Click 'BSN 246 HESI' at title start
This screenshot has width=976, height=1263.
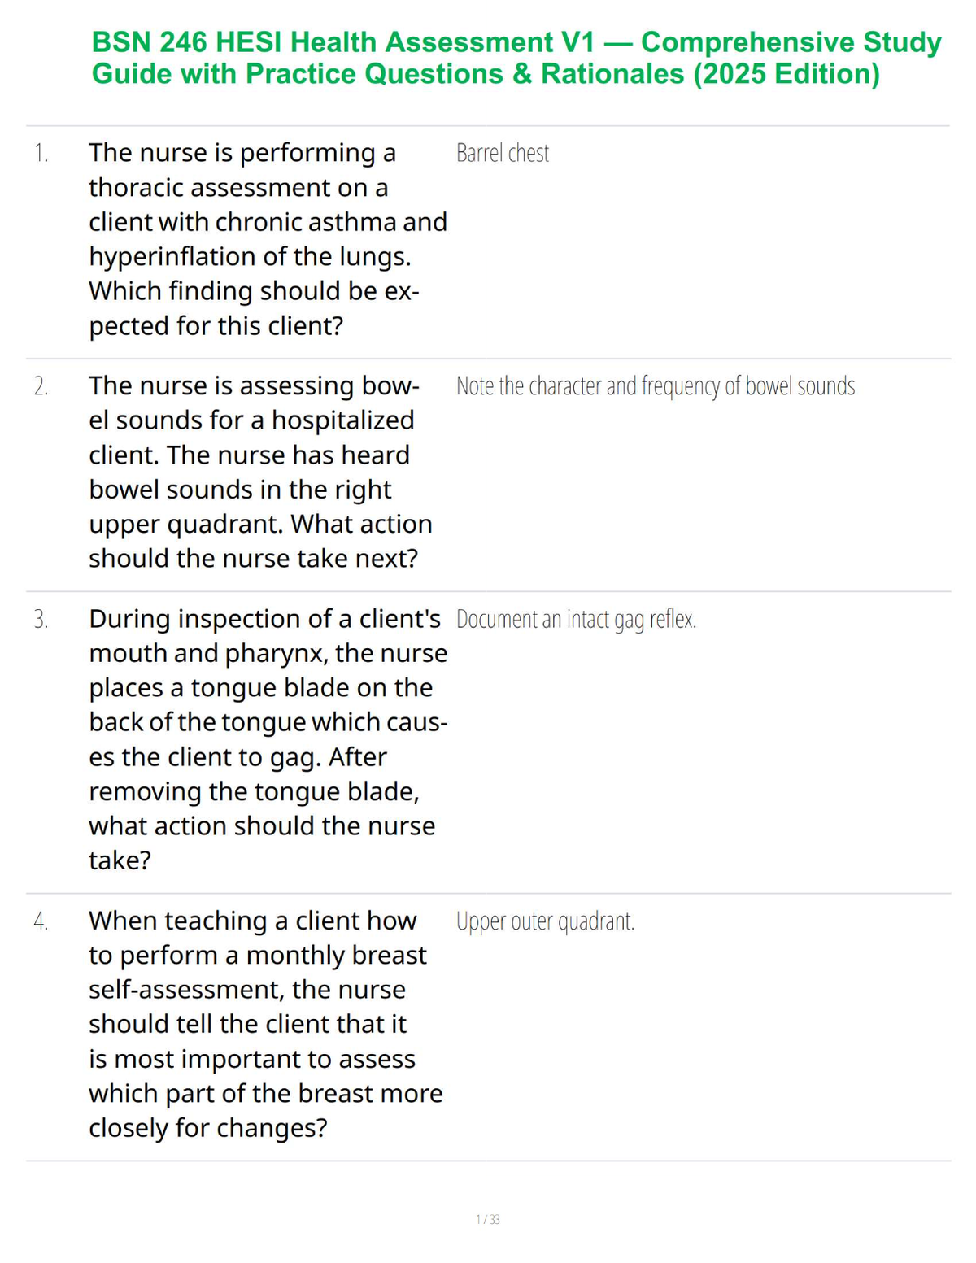[187, 42]
